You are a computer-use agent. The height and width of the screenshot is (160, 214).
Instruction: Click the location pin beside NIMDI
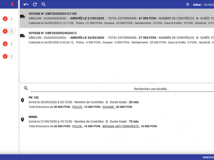pyautogui.click(x=22, y=119)
